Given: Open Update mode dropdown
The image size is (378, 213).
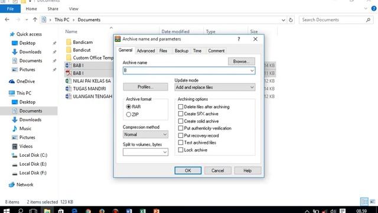Looking at the screenshot, I should [x=215, y=88].
